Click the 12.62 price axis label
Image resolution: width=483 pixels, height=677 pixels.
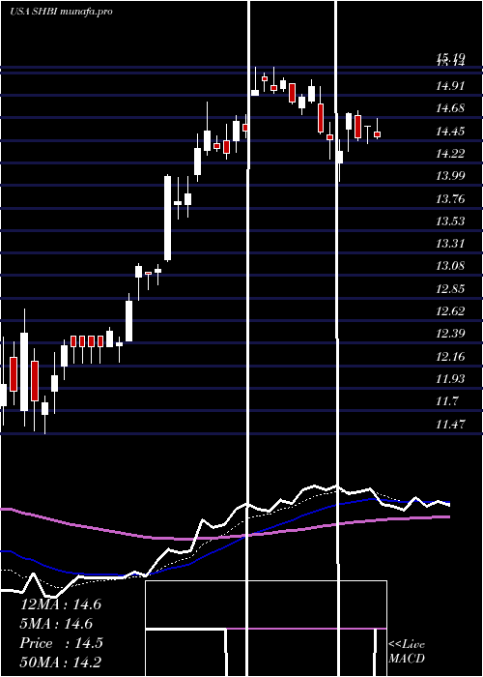(450, 310)
